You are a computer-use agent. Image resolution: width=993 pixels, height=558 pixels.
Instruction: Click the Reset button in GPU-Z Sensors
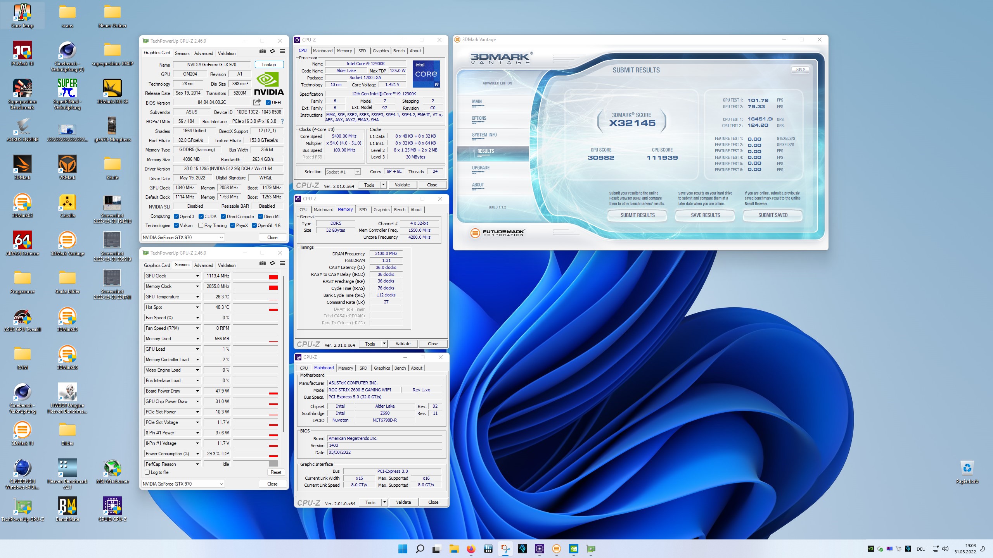click(x=276, y=472)
